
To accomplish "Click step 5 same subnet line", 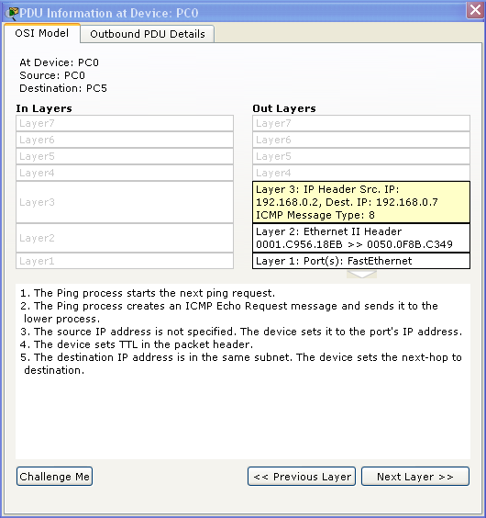I will coord(241,364).
